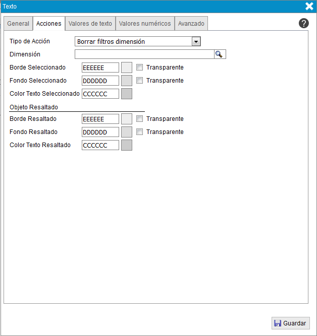Tick Transparente for Fondo Resaltado
This screenshot has width=317, height=336.
(x=140, y=132)
